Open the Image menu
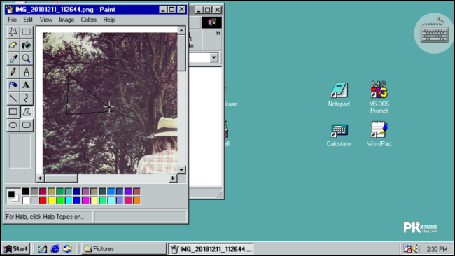 tap(66, 20)
